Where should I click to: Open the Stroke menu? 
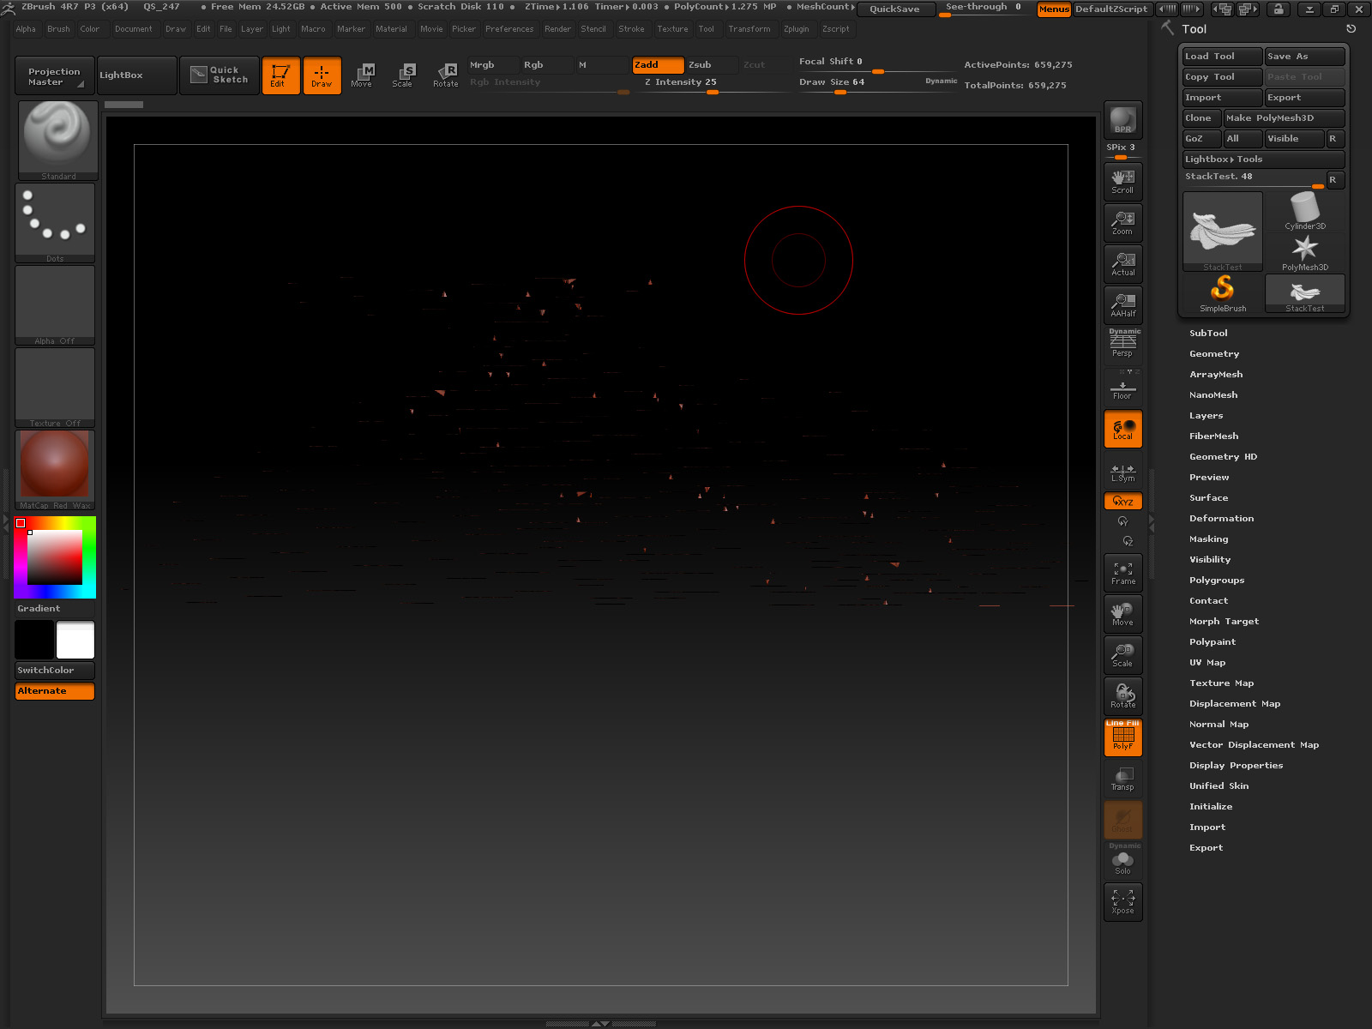[x=631, y=29]
